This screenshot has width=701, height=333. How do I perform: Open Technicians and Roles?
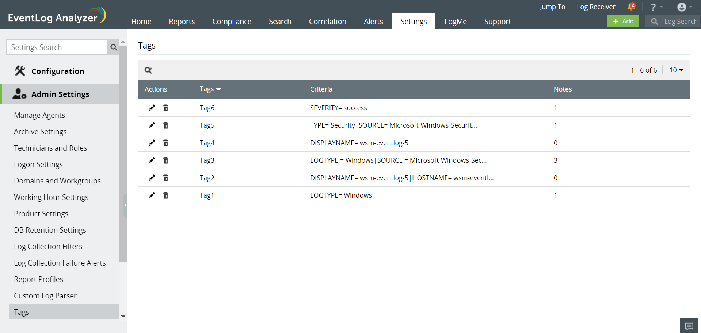point(50,148)
